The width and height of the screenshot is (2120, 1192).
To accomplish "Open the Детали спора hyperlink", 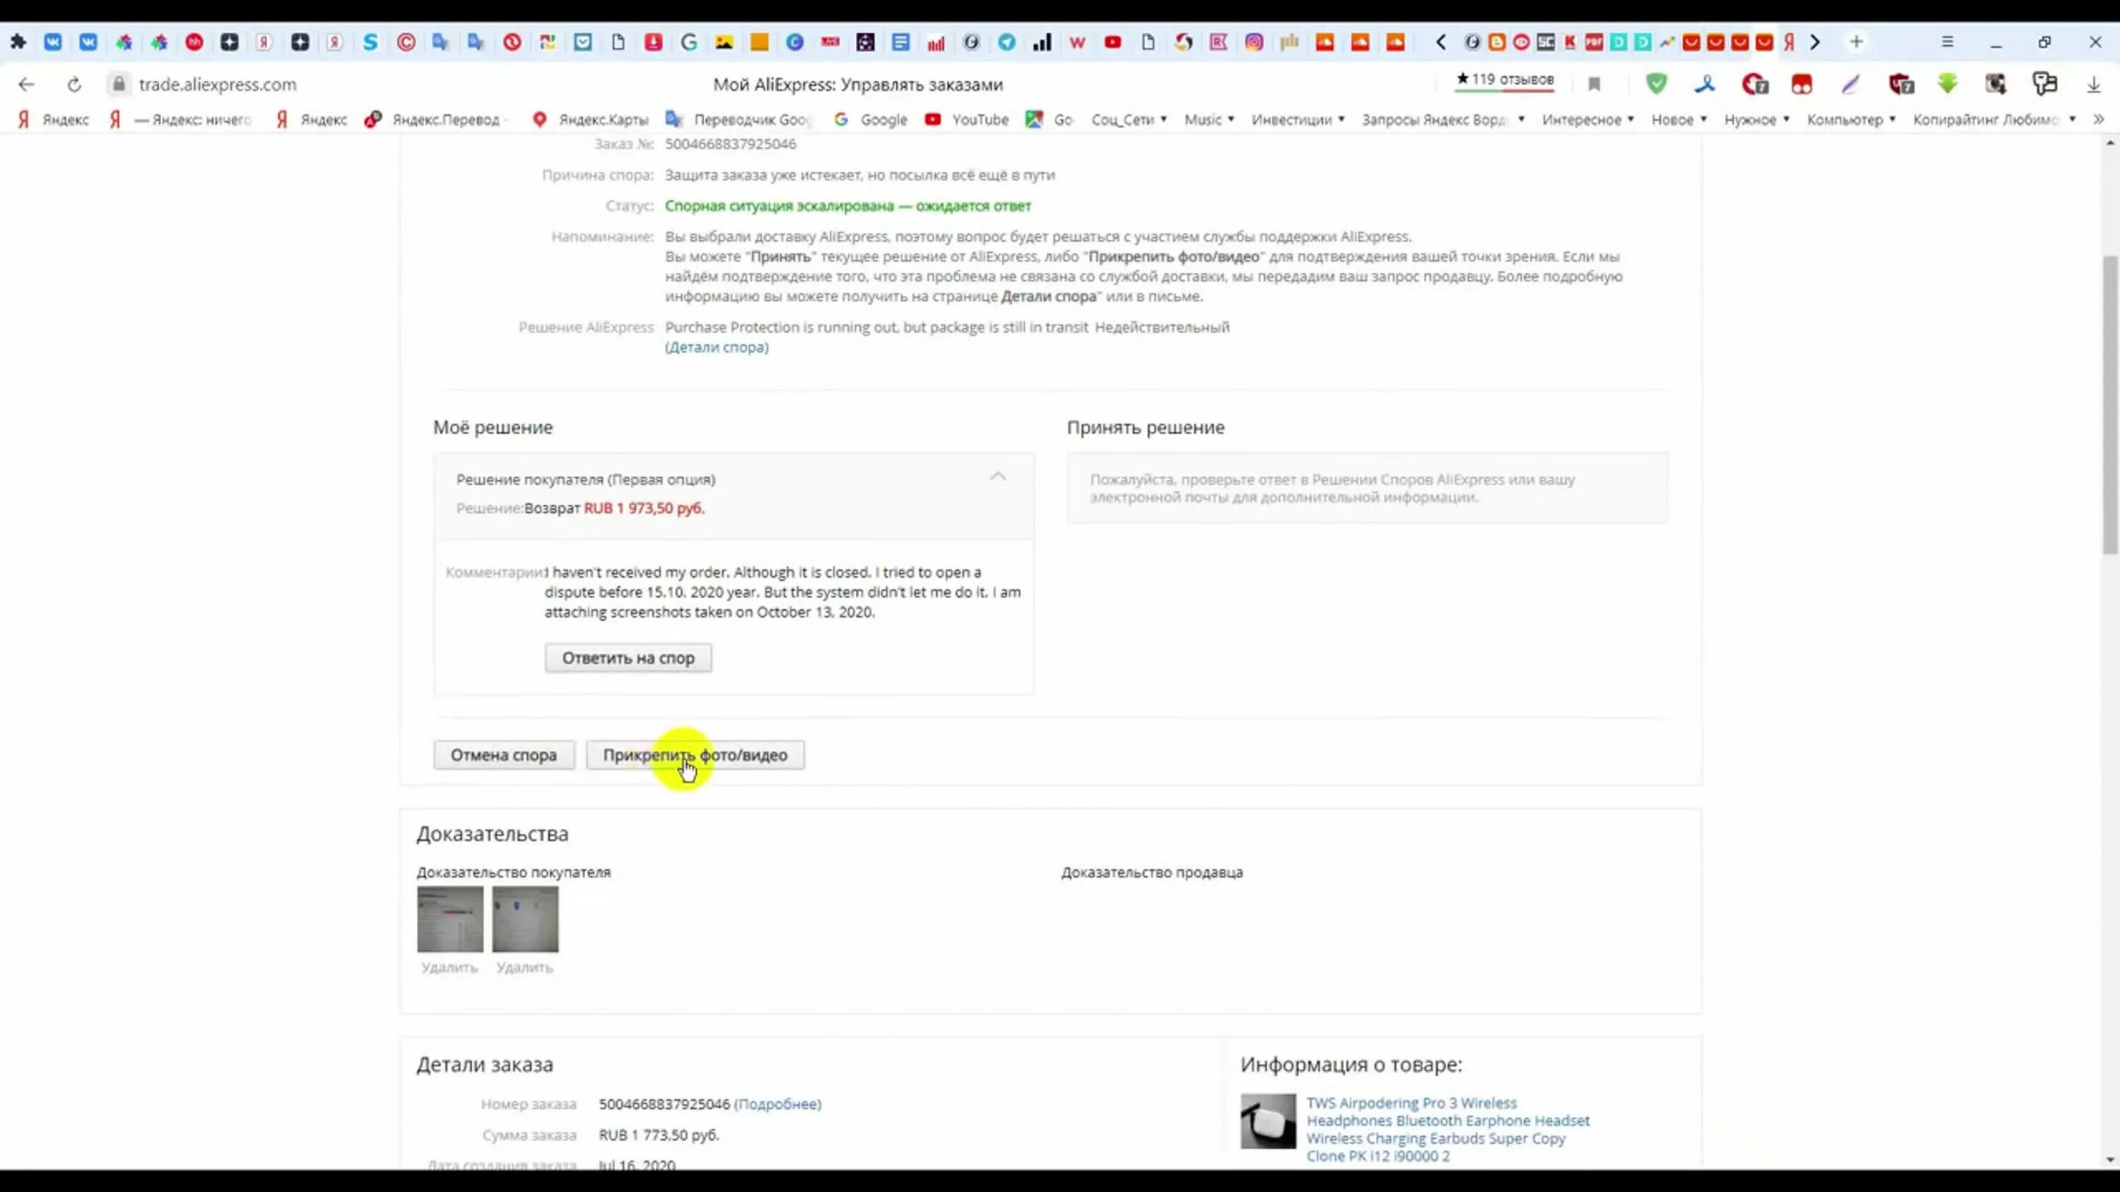I will [x=718, y=347].
